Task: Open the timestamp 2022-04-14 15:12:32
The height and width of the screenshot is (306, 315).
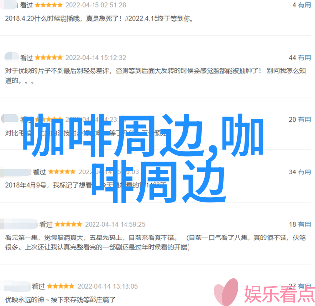Action: pos(96,58)
